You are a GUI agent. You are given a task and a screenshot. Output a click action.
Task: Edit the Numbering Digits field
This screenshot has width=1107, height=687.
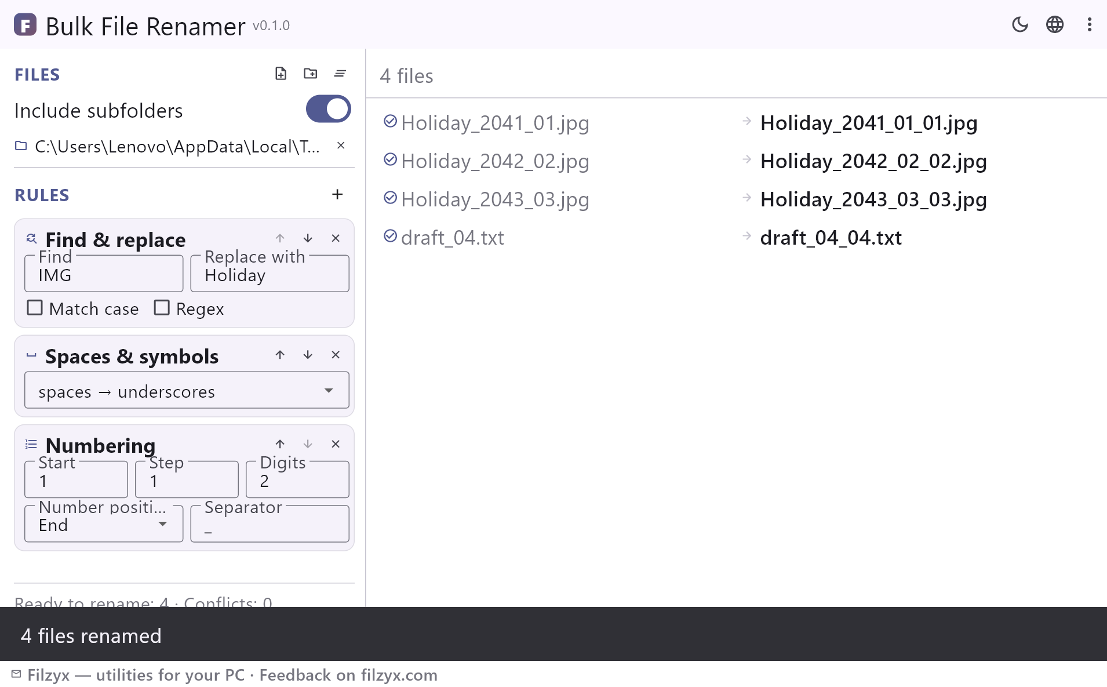tap(297, 479)
